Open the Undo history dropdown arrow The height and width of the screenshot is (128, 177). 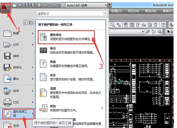coord(50,5)
